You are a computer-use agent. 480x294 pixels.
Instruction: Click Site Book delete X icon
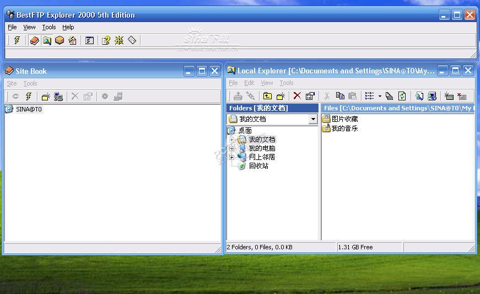(75, 97)
